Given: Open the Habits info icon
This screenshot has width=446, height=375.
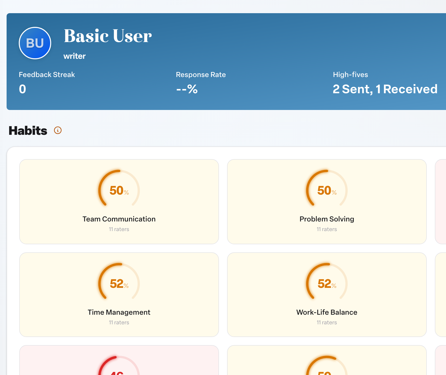Looking at the screenshot, I should (58, 130).
